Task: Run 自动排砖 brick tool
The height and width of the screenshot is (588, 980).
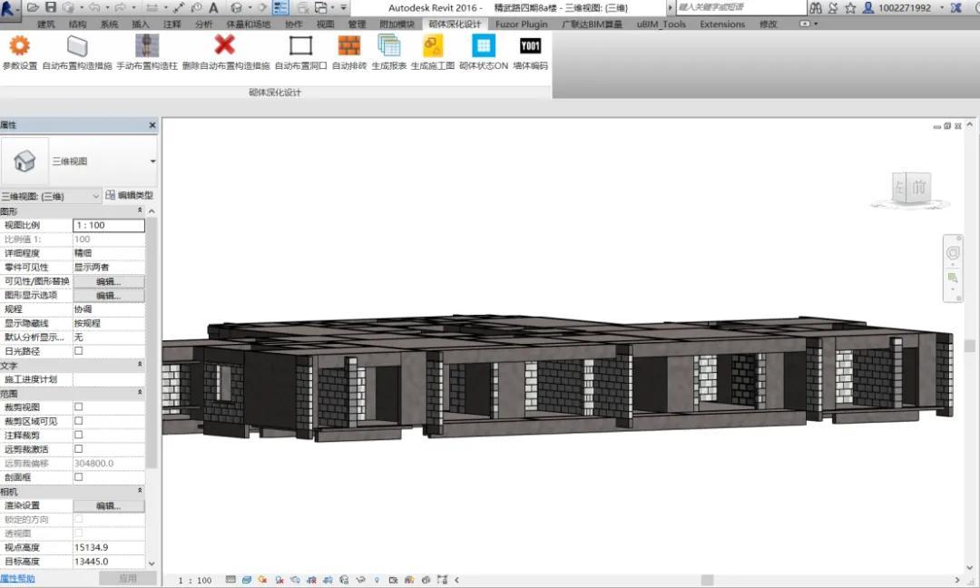Action: pos(348,52)
